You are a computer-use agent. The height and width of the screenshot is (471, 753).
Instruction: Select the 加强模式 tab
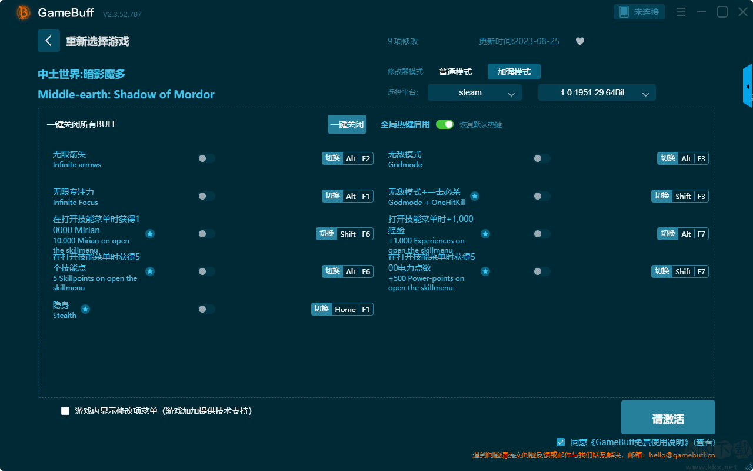(514, 72)
